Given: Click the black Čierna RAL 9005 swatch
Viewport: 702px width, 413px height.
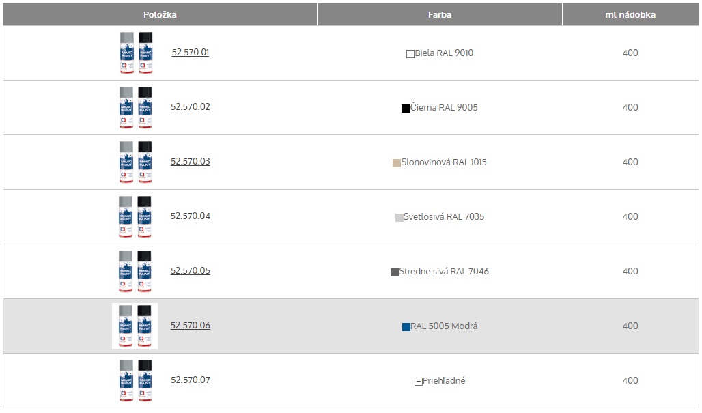Looking at the screenshot, I should pos(406,108).
